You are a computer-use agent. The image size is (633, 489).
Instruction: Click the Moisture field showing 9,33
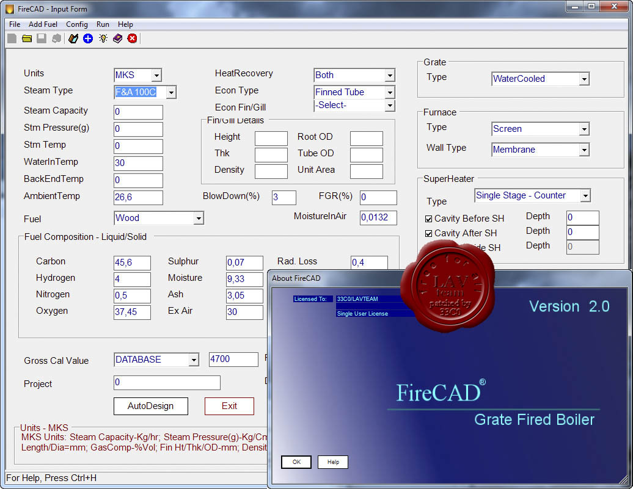[244, 279]
